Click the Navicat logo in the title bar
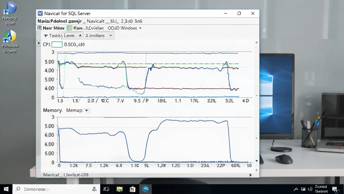The height and width of the screenshot is (194, 344). pyautogui.click(x=40, y=13)
